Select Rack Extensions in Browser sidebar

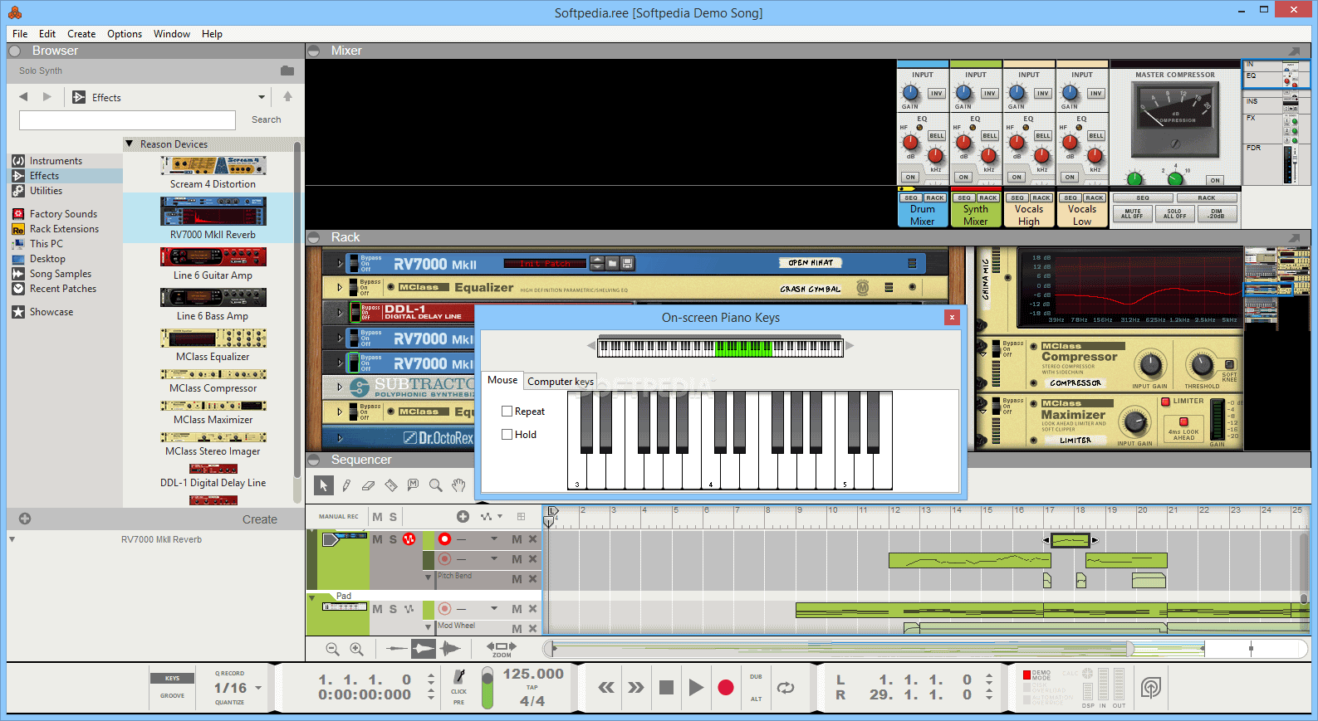[x=64, y=229]
